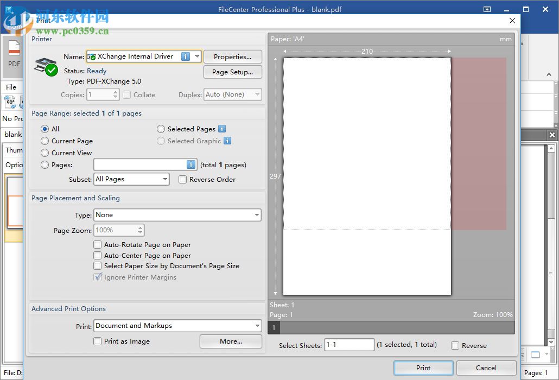Image resolution: width=559 pixels, height=380 pixels.
Task: Open the File menu in main window
Action: [11, 87]
